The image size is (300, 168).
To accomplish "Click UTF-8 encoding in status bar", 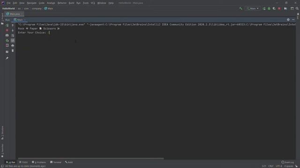I will (278, 166).
